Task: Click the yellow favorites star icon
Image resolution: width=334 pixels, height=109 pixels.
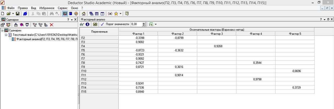Action: pos(116,13)
